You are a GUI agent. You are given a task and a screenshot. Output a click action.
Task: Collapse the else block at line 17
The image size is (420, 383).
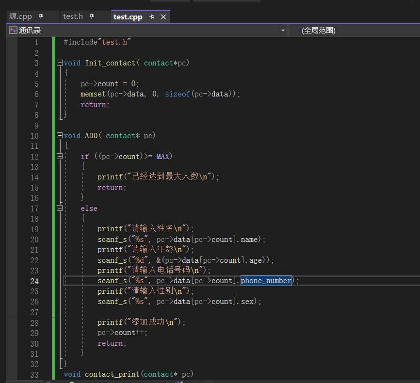59,208
